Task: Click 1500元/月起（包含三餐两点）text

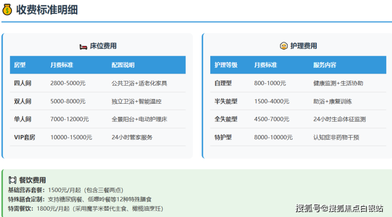Action: coord(86,190)
